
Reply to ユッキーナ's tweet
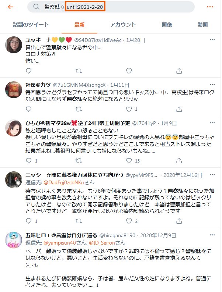click(x=28, y=71)
